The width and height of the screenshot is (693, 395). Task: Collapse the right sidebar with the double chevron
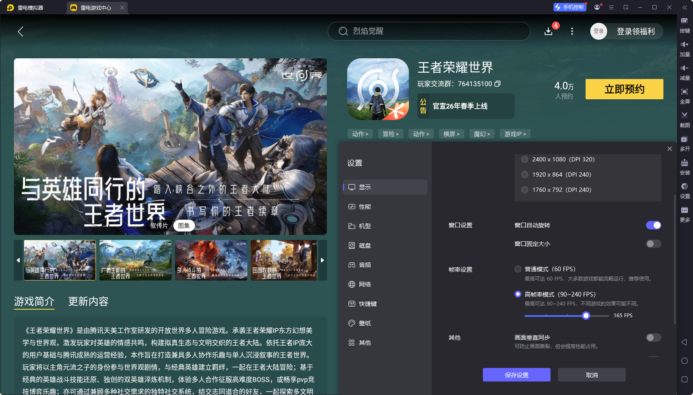pyautogui.click(x=685, y=7)
